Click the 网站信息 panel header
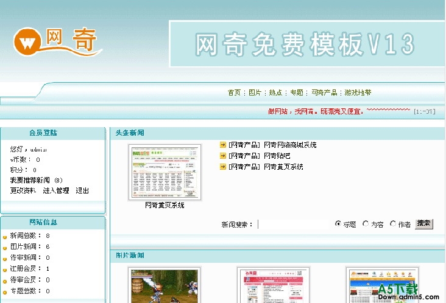 point(43,222)
